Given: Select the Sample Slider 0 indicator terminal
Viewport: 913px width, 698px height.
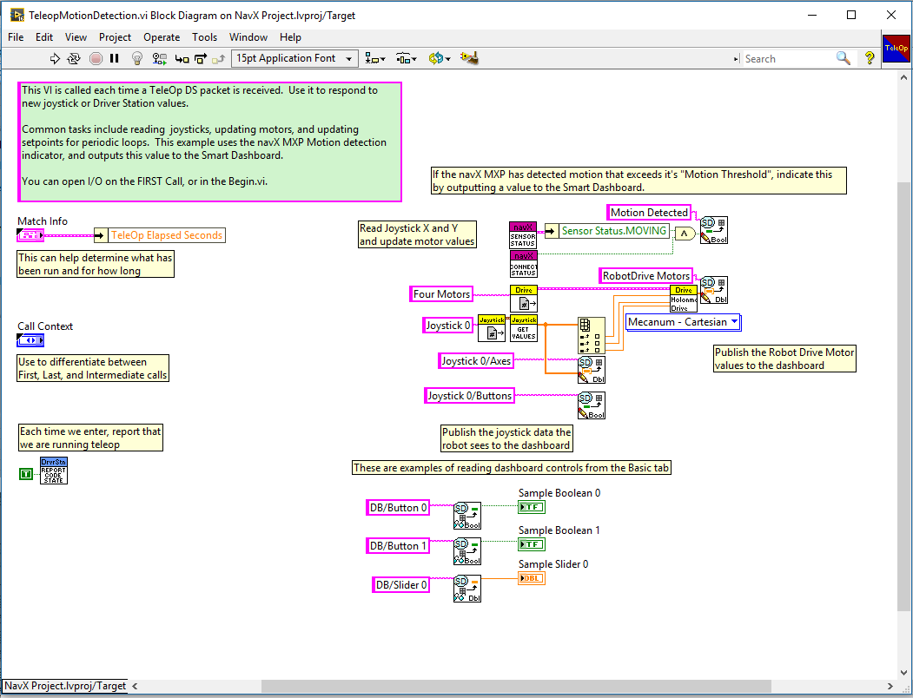Looking at the screenshot, I should click(x=532, y=578).
